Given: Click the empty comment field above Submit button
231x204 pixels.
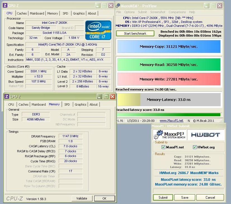Looking at the screenshot, I should tap(188, 191).
